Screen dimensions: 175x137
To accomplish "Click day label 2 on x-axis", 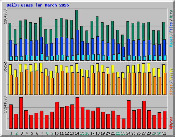I will coord(16,133).
